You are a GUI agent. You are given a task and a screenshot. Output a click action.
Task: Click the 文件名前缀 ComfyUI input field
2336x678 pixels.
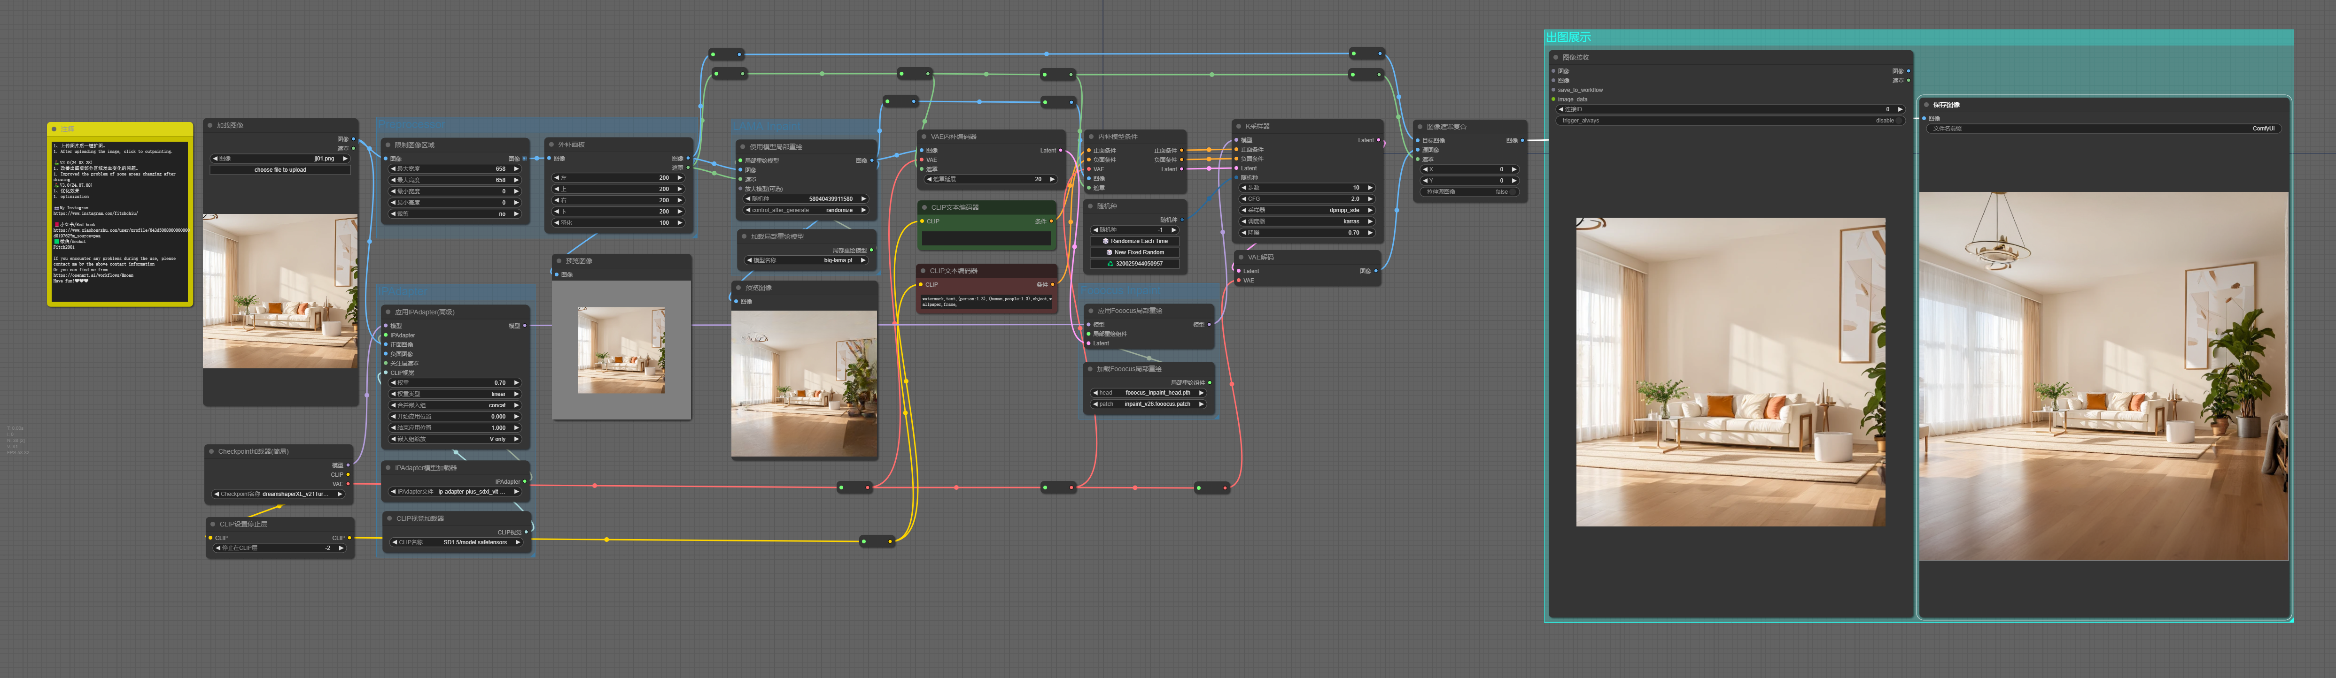click(2103, 129)
